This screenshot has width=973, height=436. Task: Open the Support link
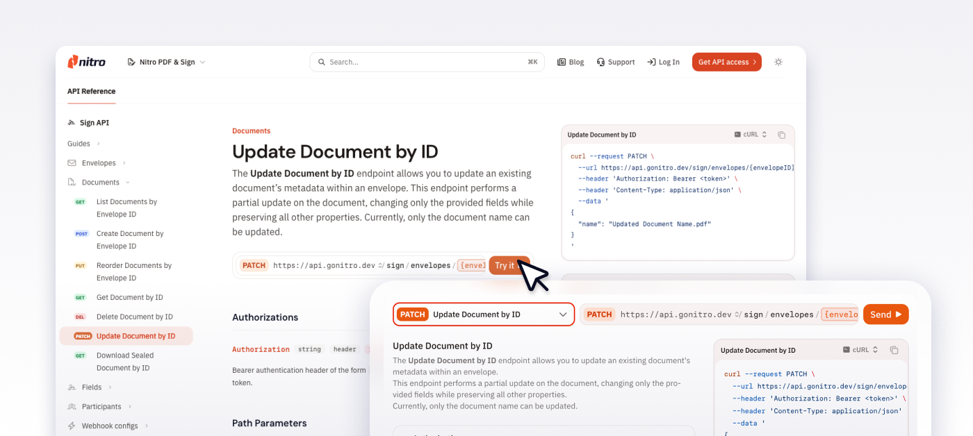(x=616, y=62)
